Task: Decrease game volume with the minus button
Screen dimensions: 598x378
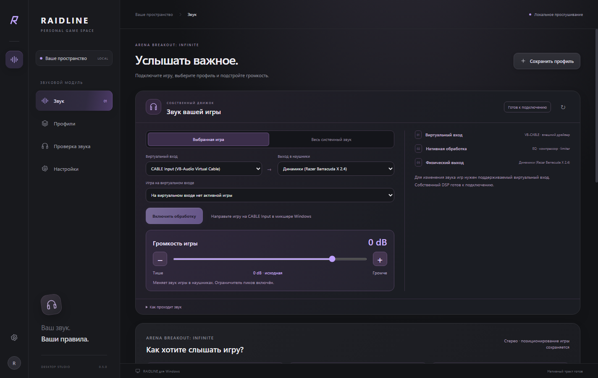Action: pyautogui.click(x=160, y=259)
